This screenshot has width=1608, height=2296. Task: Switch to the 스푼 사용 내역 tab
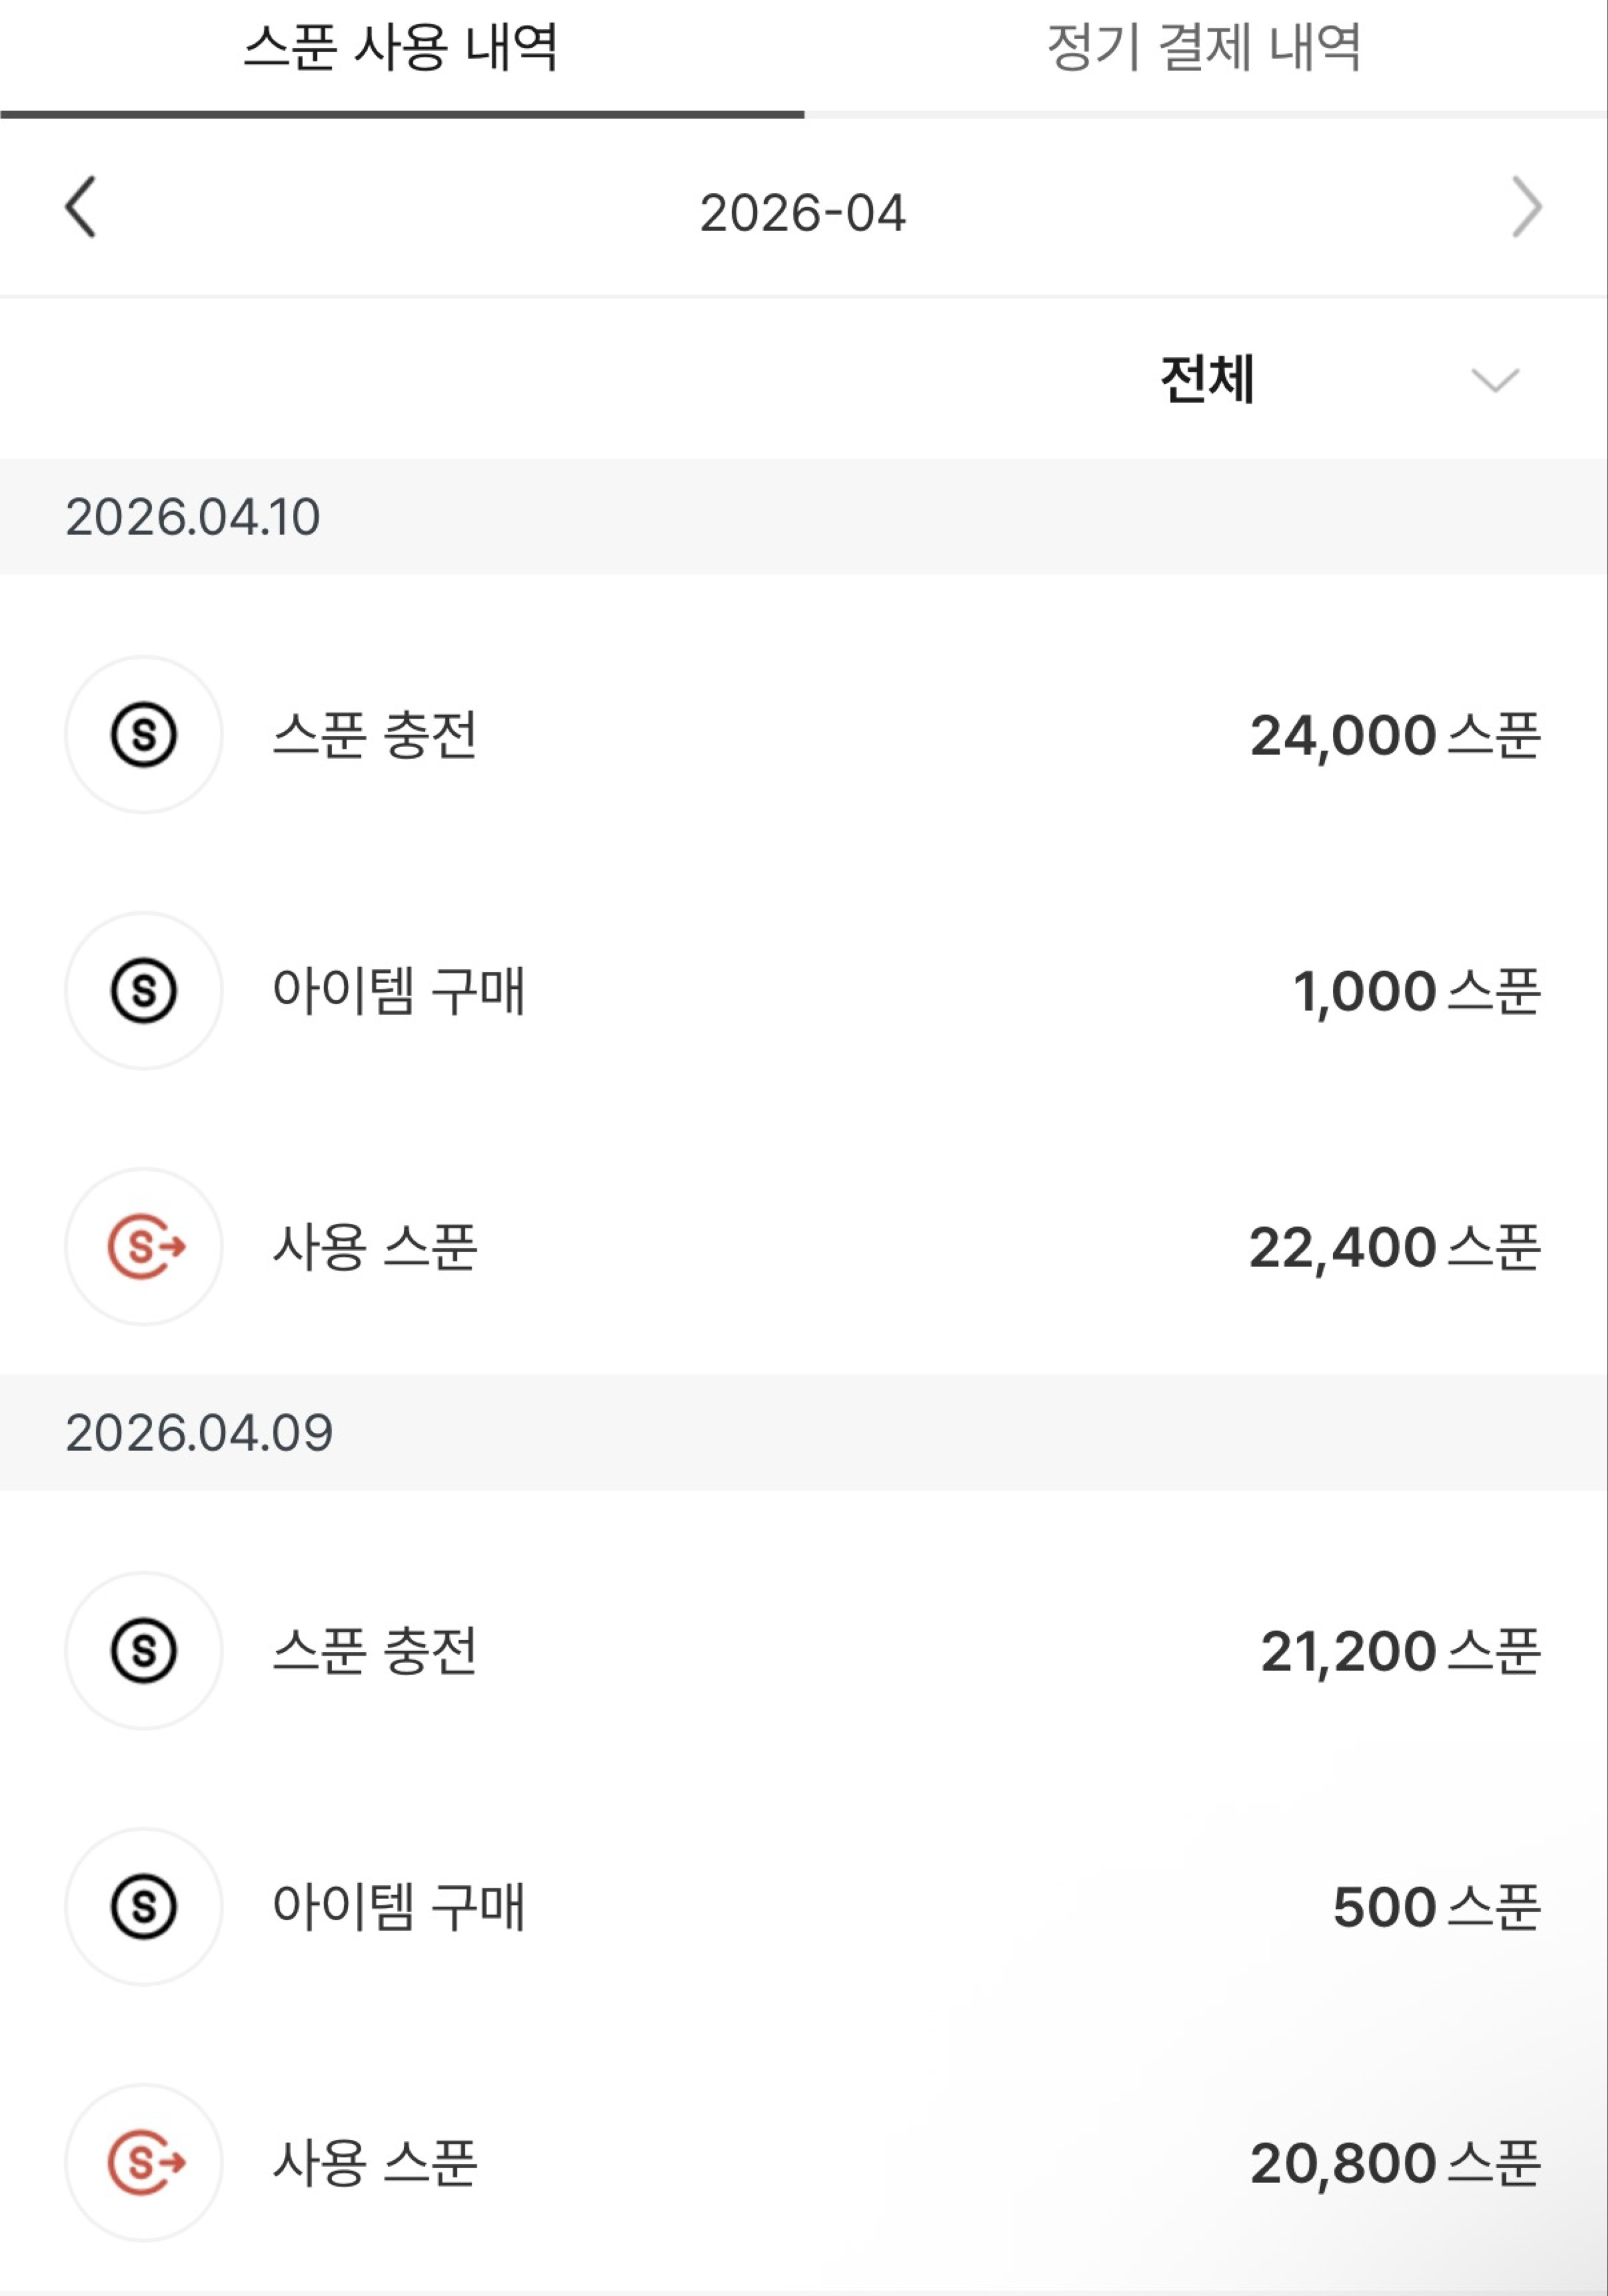(x=401, y=48)
